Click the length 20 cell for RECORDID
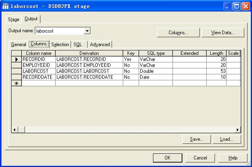Image resolution: width=252 pixels, height=167 pixels. pos(216,59)
